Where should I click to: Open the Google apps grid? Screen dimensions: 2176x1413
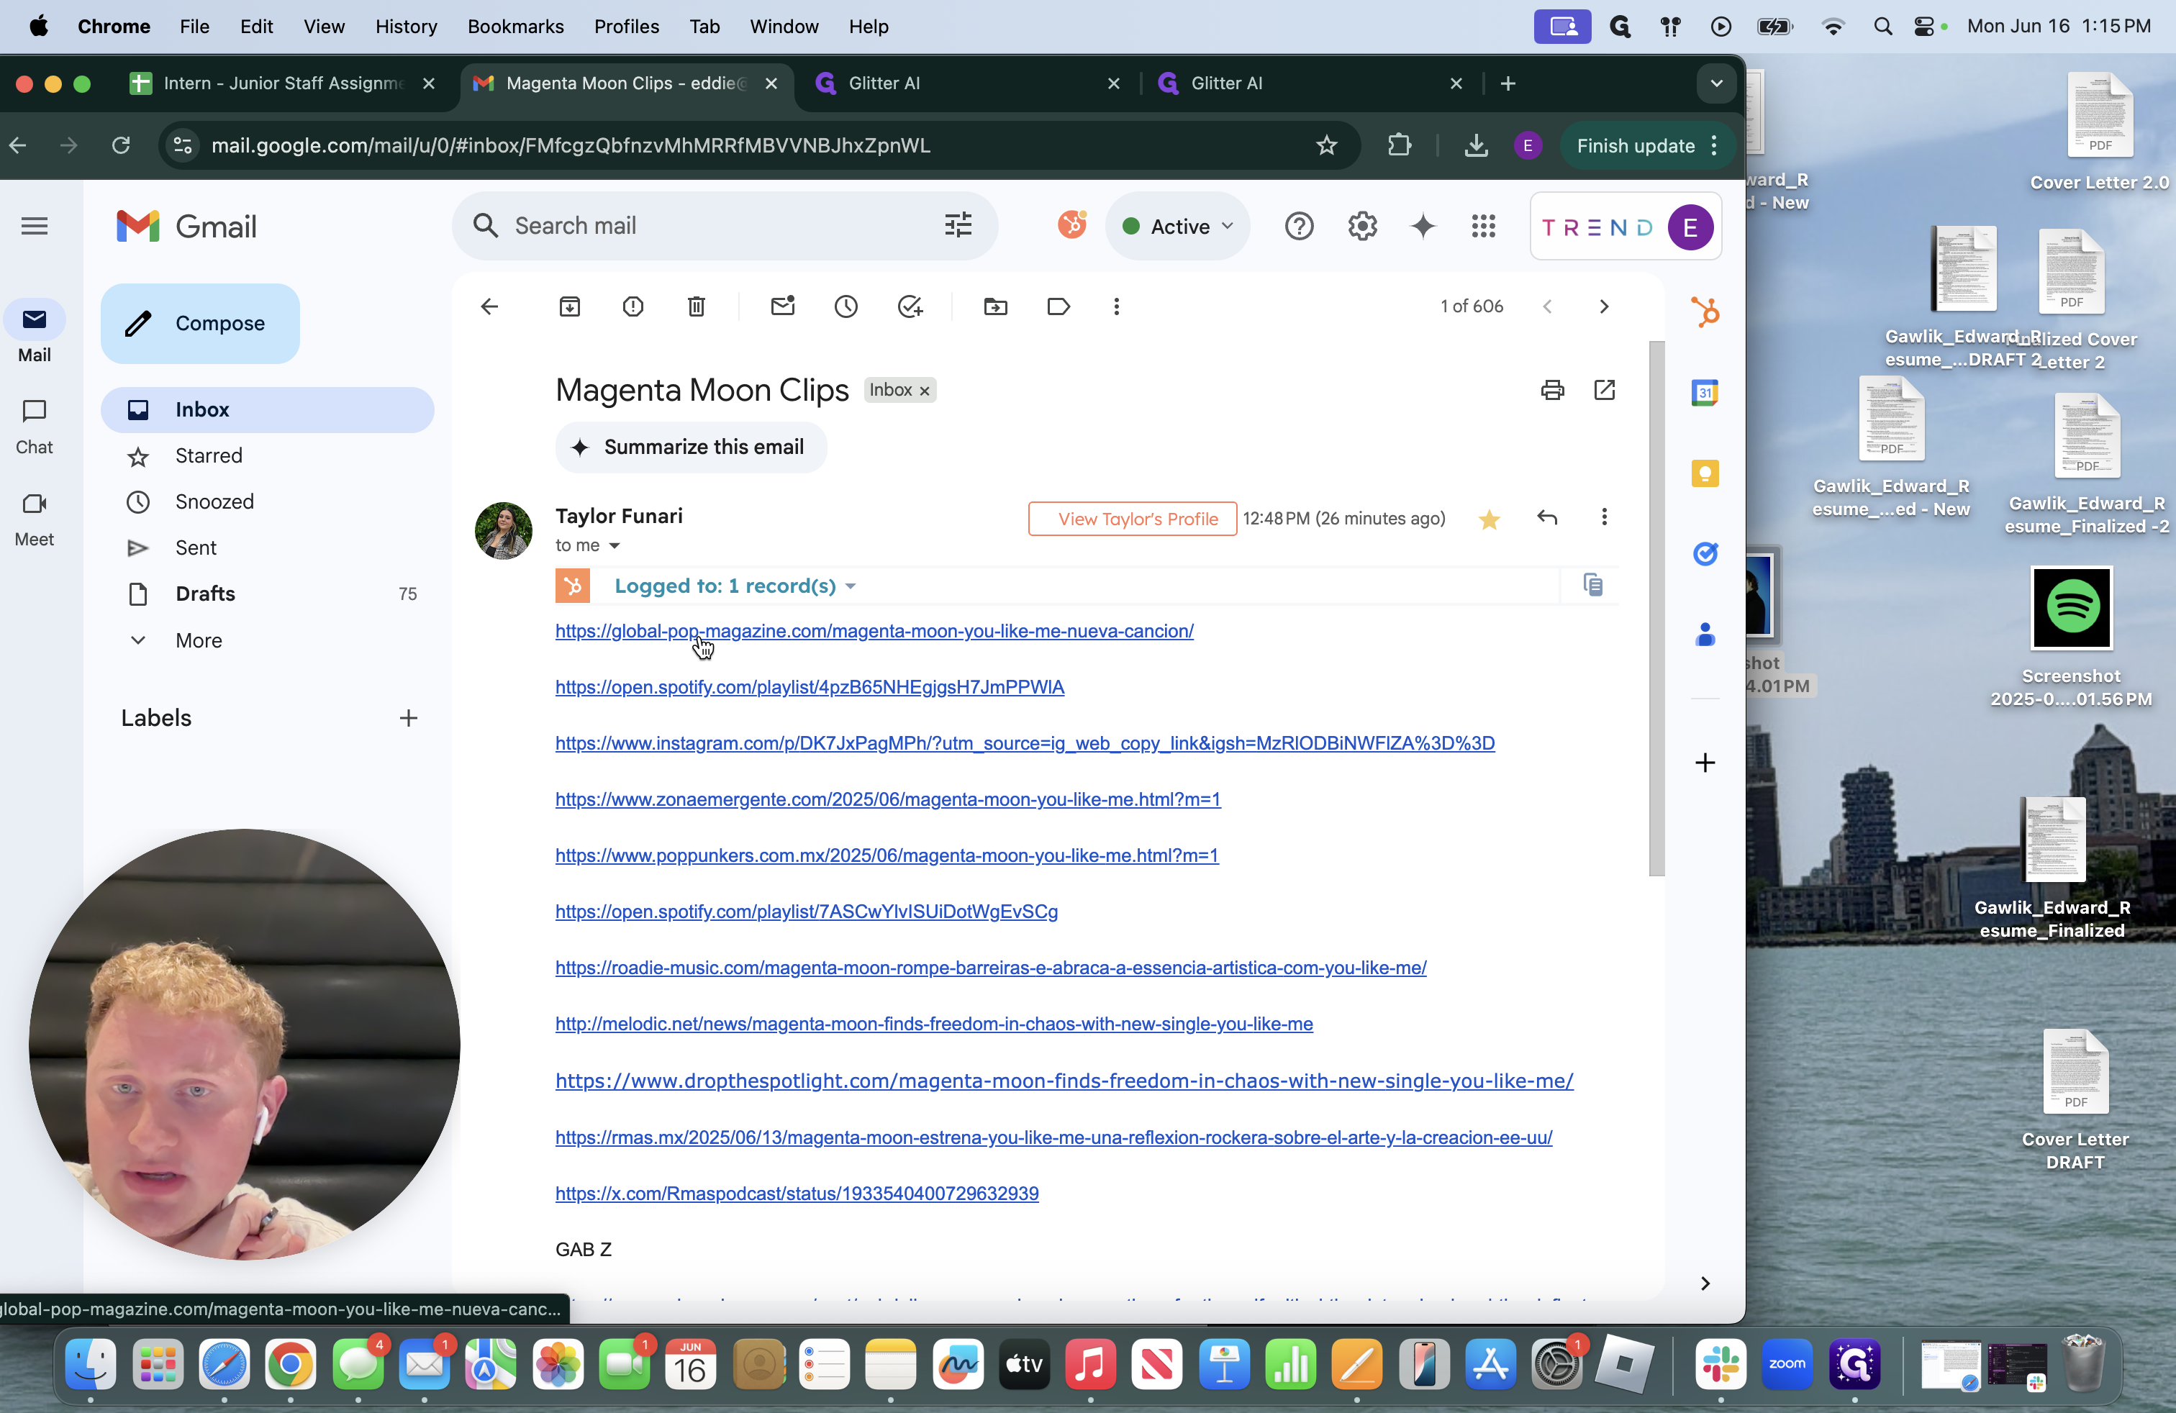[x=1484, y=226]
